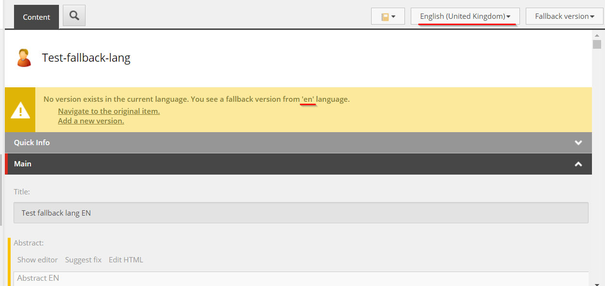Click the vertical scrollbar thumb
Viewport: 605px width, 286px height.
click(597, 44)
